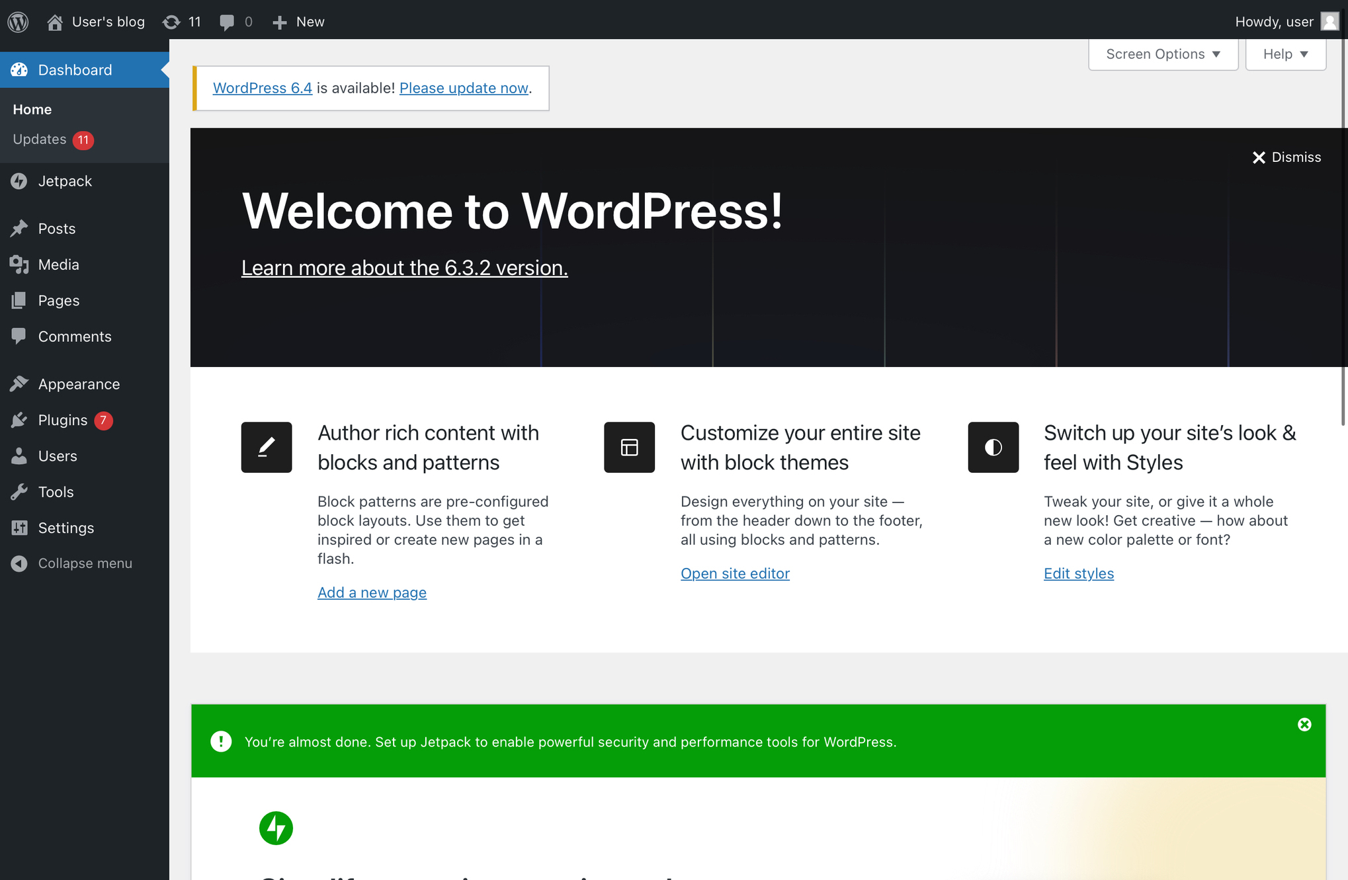Open the updates icon in admin bar

[171, 22]
